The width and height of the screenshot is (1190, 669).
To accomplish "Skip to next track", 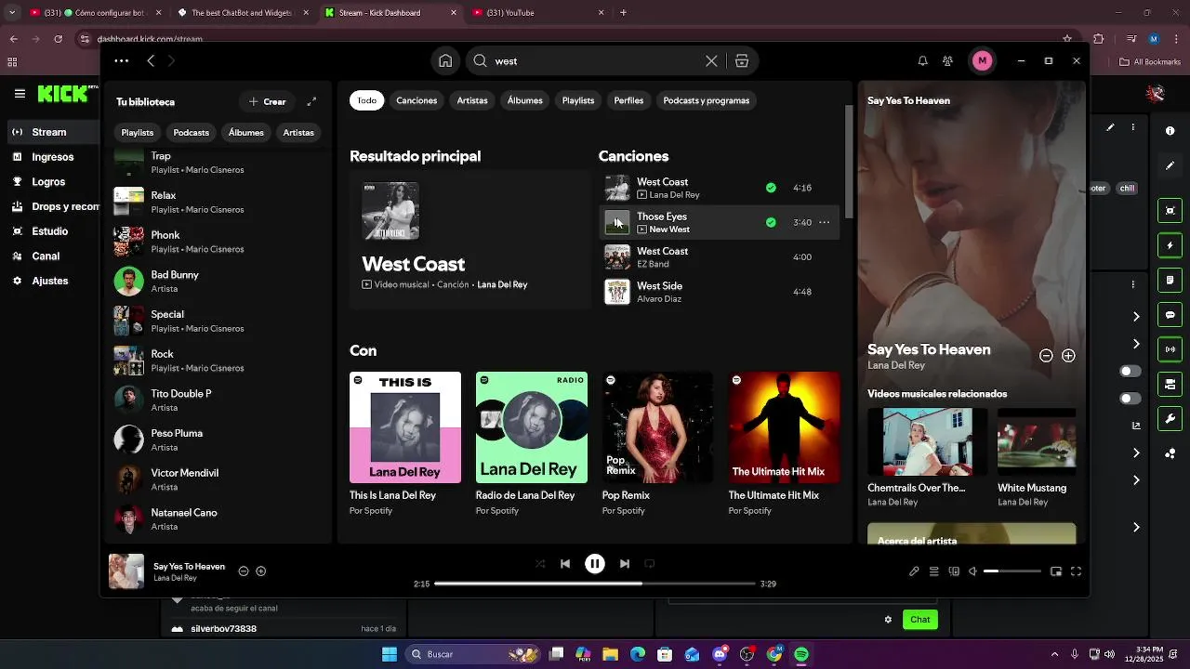I will (x=625, y=564).
